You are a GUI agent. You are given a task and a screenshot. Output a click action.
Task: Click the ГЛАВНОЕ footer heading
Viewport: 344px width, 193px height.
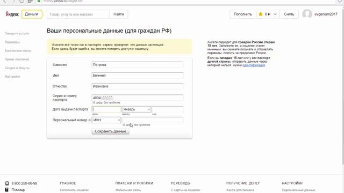(68, 183)
